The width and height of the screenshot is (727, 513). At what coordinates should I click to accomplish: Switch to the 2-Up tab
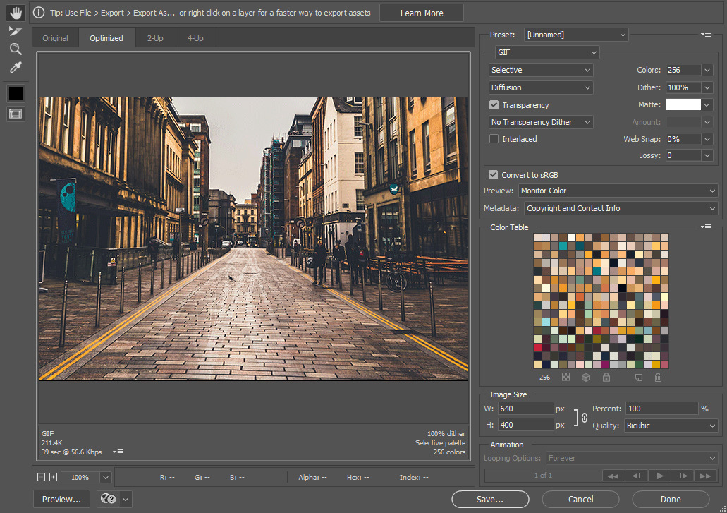tap(155, 38)
